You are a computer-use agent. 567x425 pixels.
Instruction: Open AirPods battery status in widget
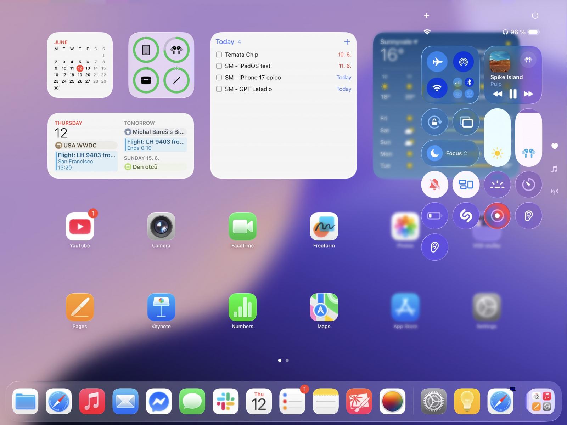click(176, 50)
